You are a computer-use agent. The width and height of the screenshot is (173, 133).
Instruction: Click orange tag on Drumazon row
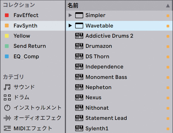168,47
